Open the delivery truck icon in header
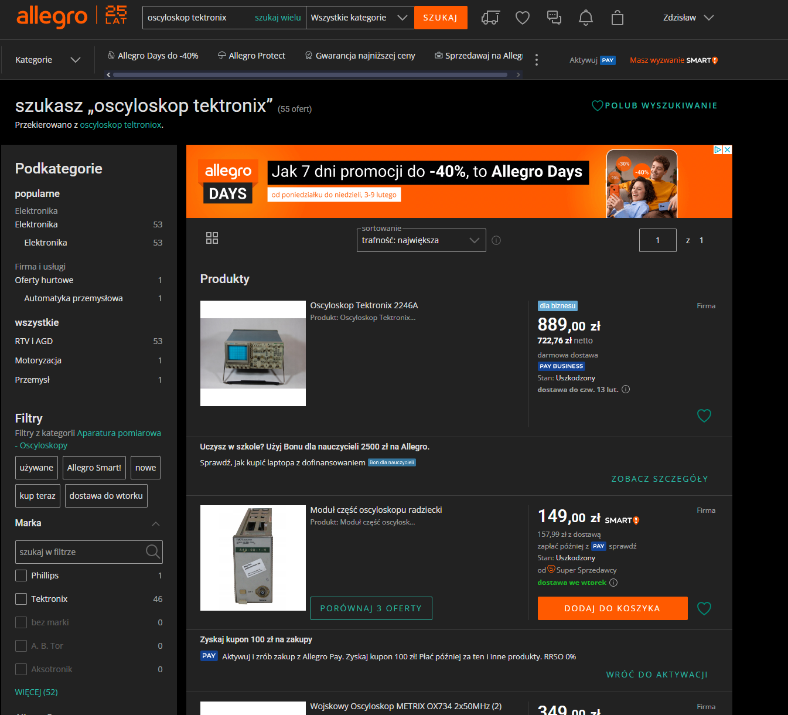Image resolution: width=788 pixels, height=715 pixels. tap(490, 18)
